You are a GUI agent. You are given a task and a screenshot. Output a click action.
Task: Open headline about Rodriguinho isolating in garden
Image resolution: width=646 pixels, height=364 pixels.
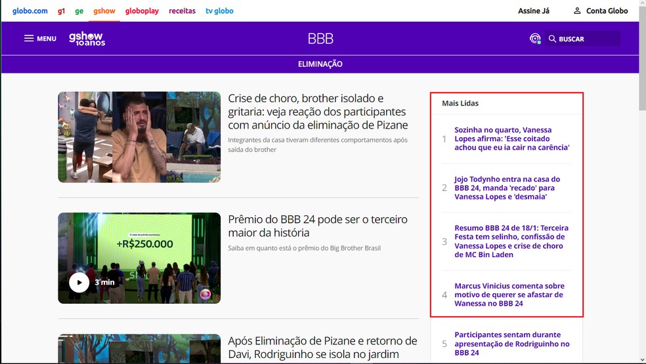click(322, 348)
